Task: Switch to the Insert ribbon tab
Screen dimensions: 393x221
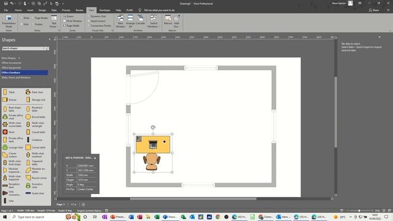Action: pyautogui.click(x=30, y=10)
